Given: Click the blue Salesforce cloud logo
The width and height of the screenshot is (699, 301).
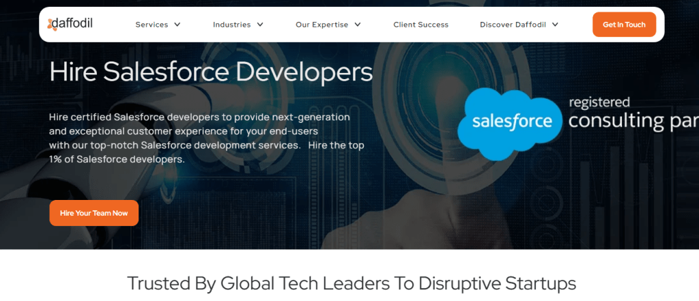Looking at the screenshot, I should click(x=510, y=124).
